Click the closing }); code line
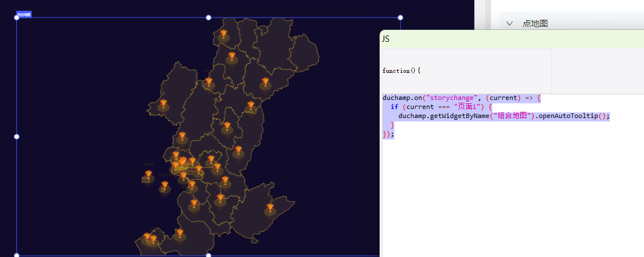 tap(388, 134)
